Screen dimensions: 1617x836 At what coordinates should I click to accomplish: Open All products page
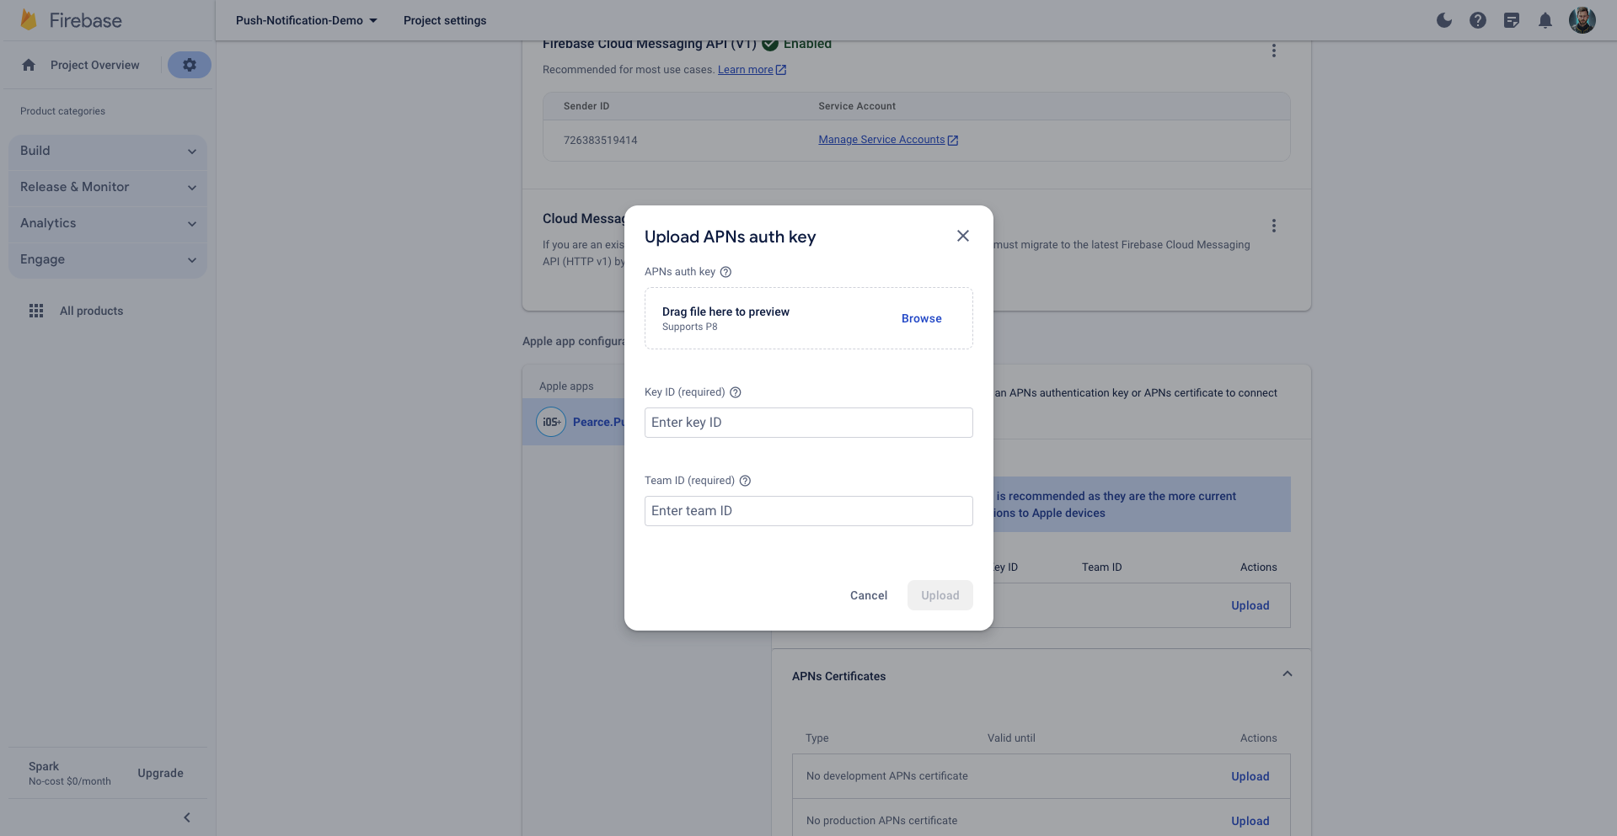pyautogui.click(x=91, y=311)
